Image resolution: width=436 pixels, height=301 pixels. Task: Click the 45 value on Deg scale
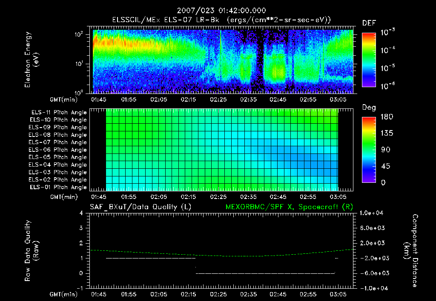(386, 166)
